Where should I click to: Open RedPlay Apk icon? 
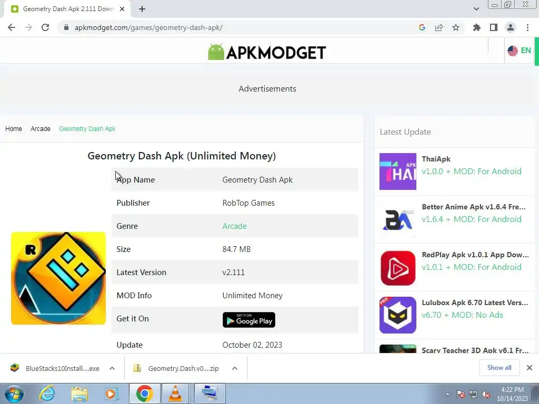click(398, 268)
